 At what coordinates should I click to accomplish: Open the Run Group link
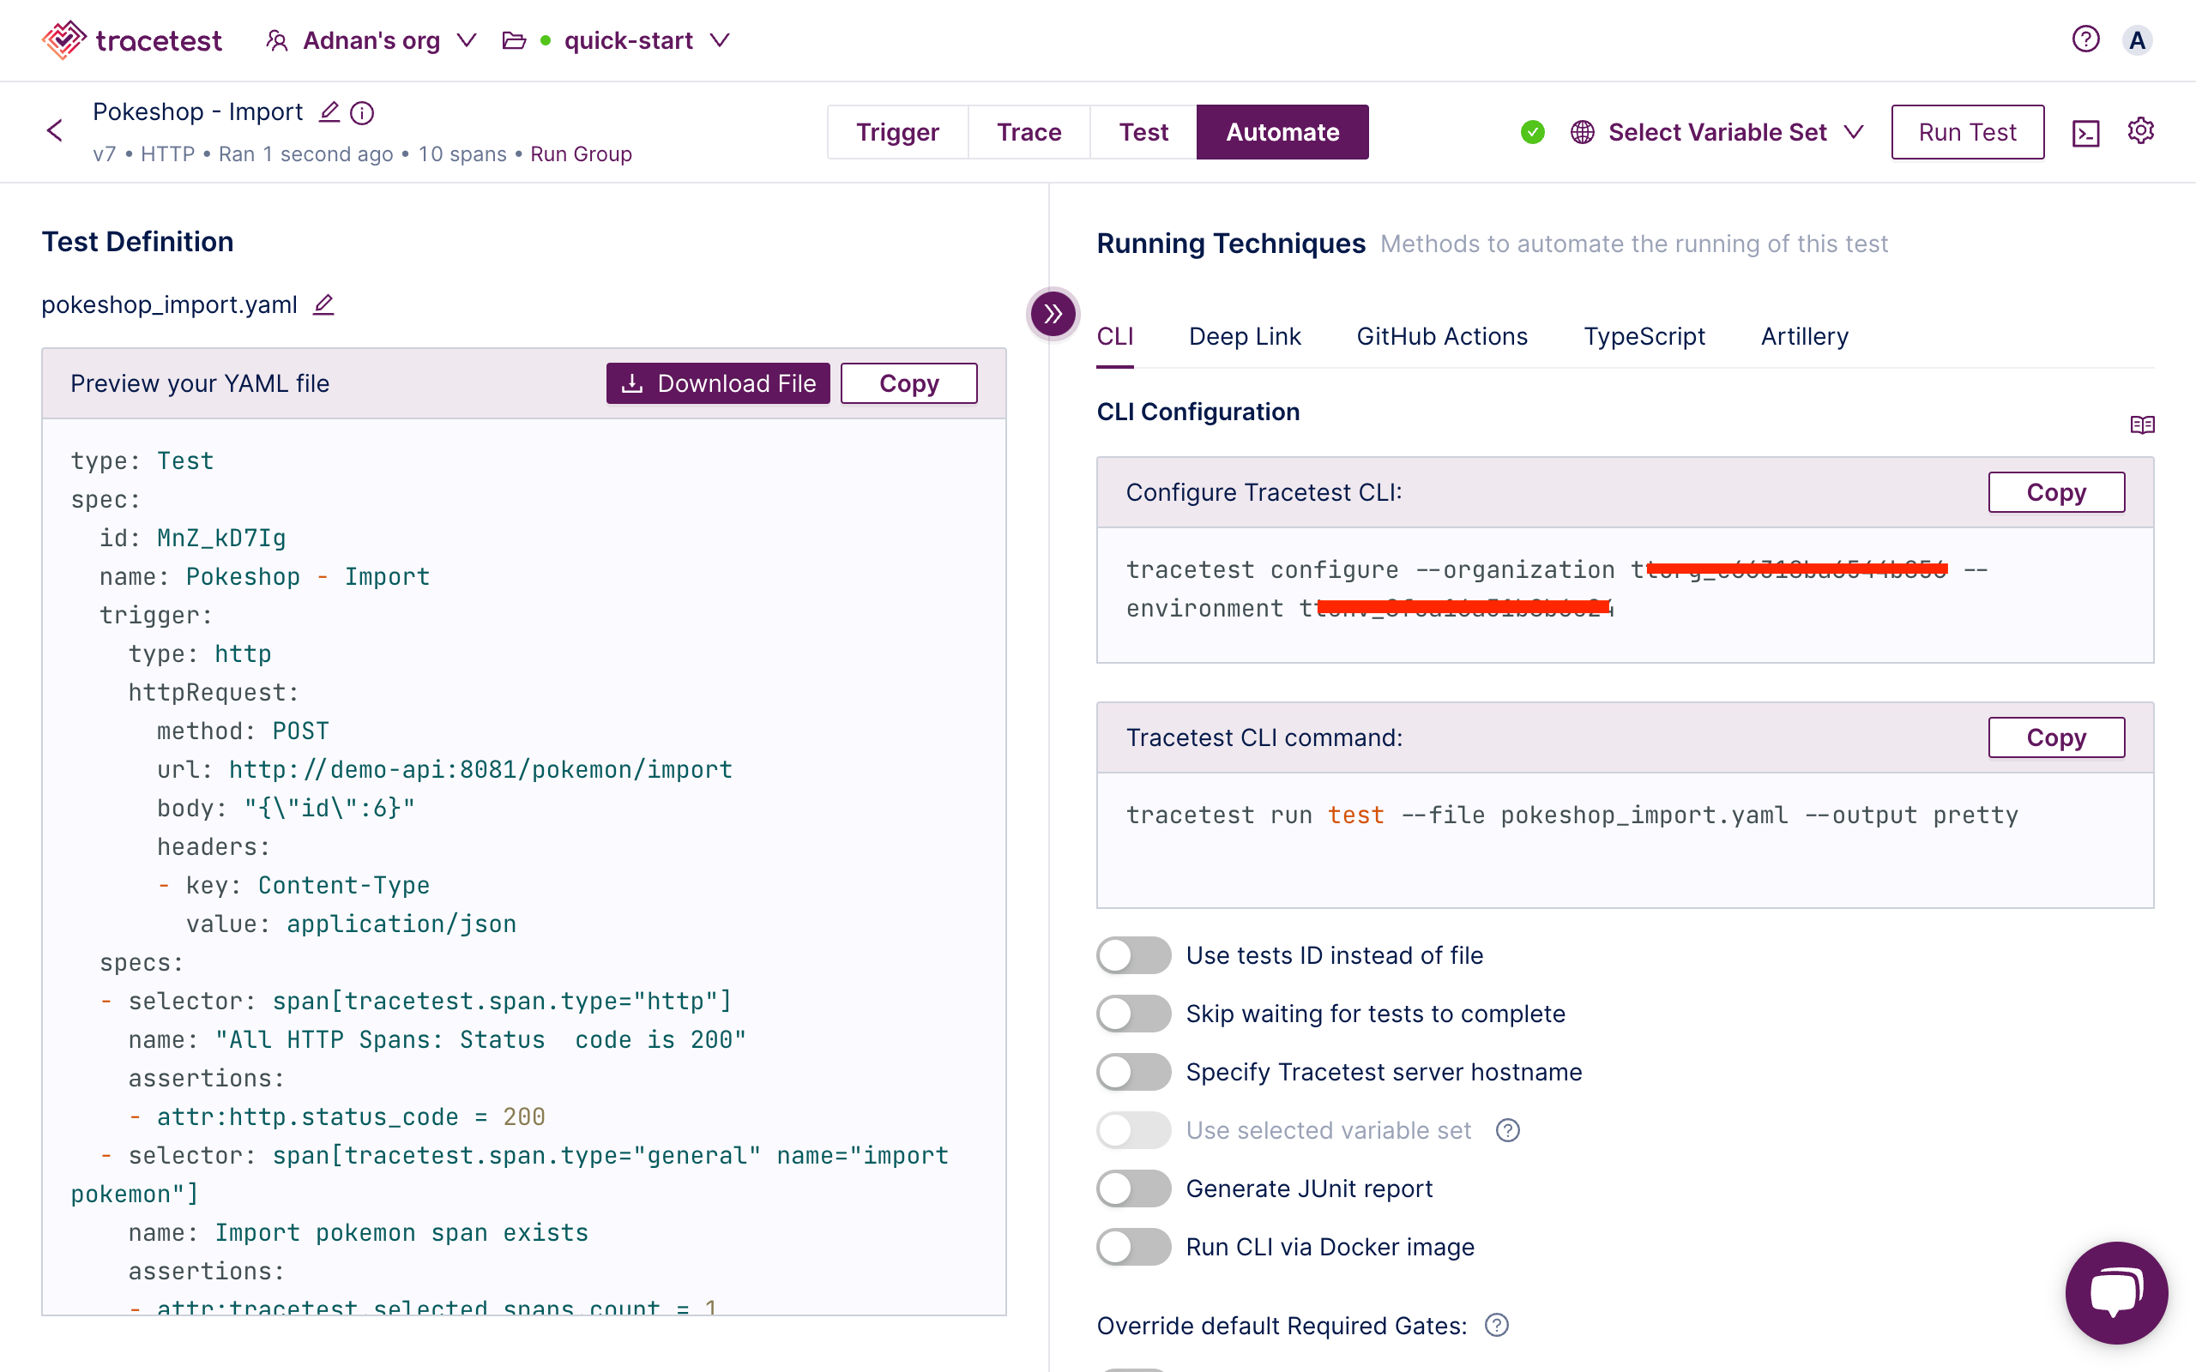[x=581, y=154]
